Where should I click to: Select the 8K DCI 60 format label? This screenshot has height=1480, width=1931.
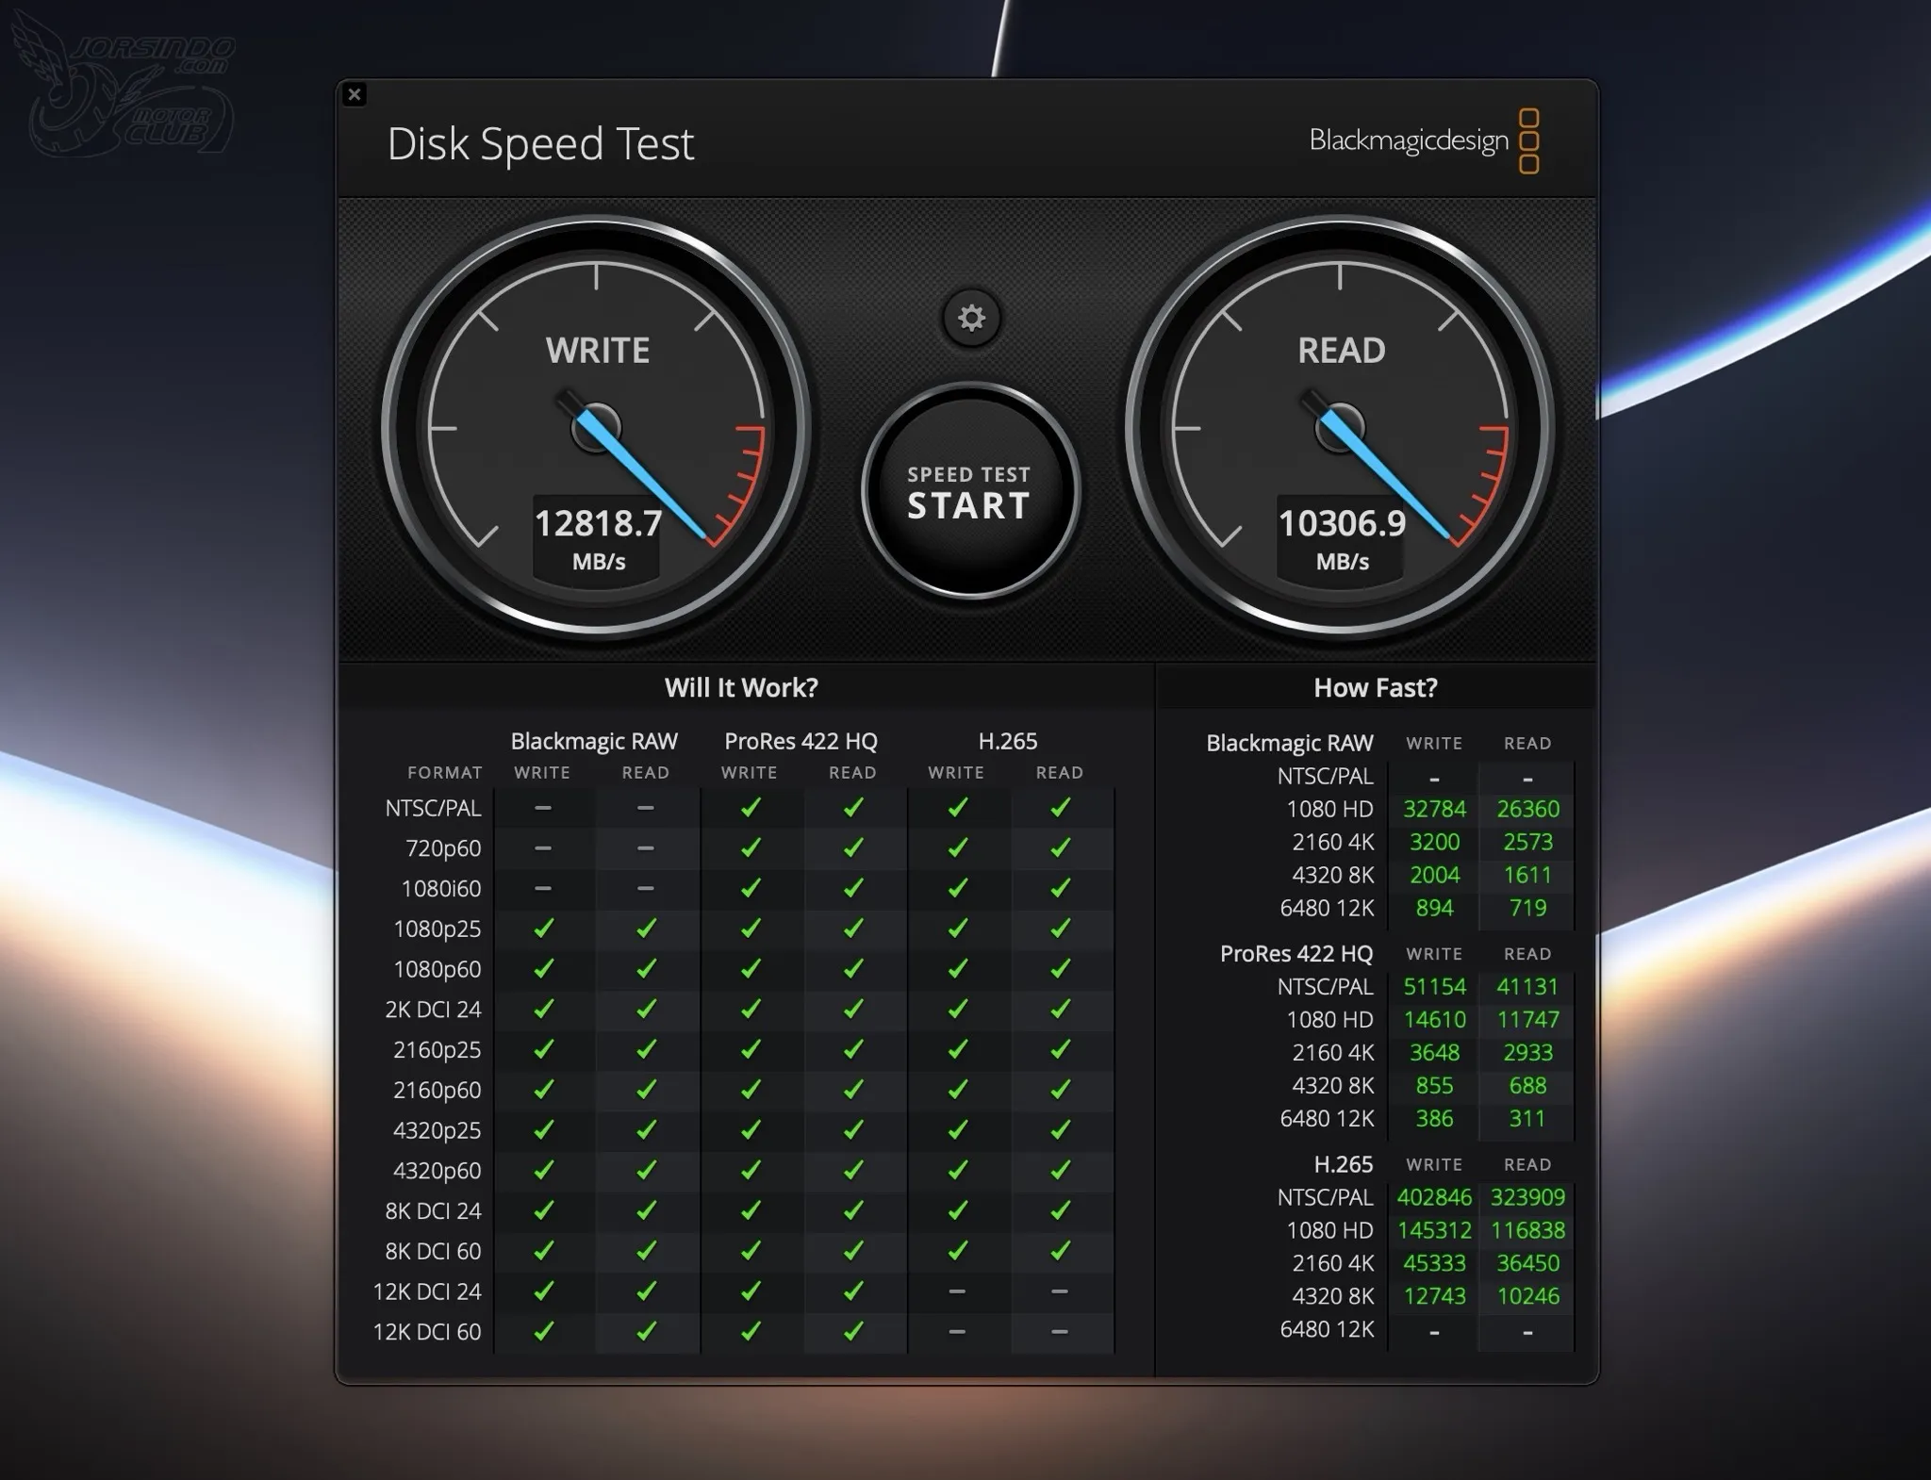pyautogui.click(x=433, y=1251)
